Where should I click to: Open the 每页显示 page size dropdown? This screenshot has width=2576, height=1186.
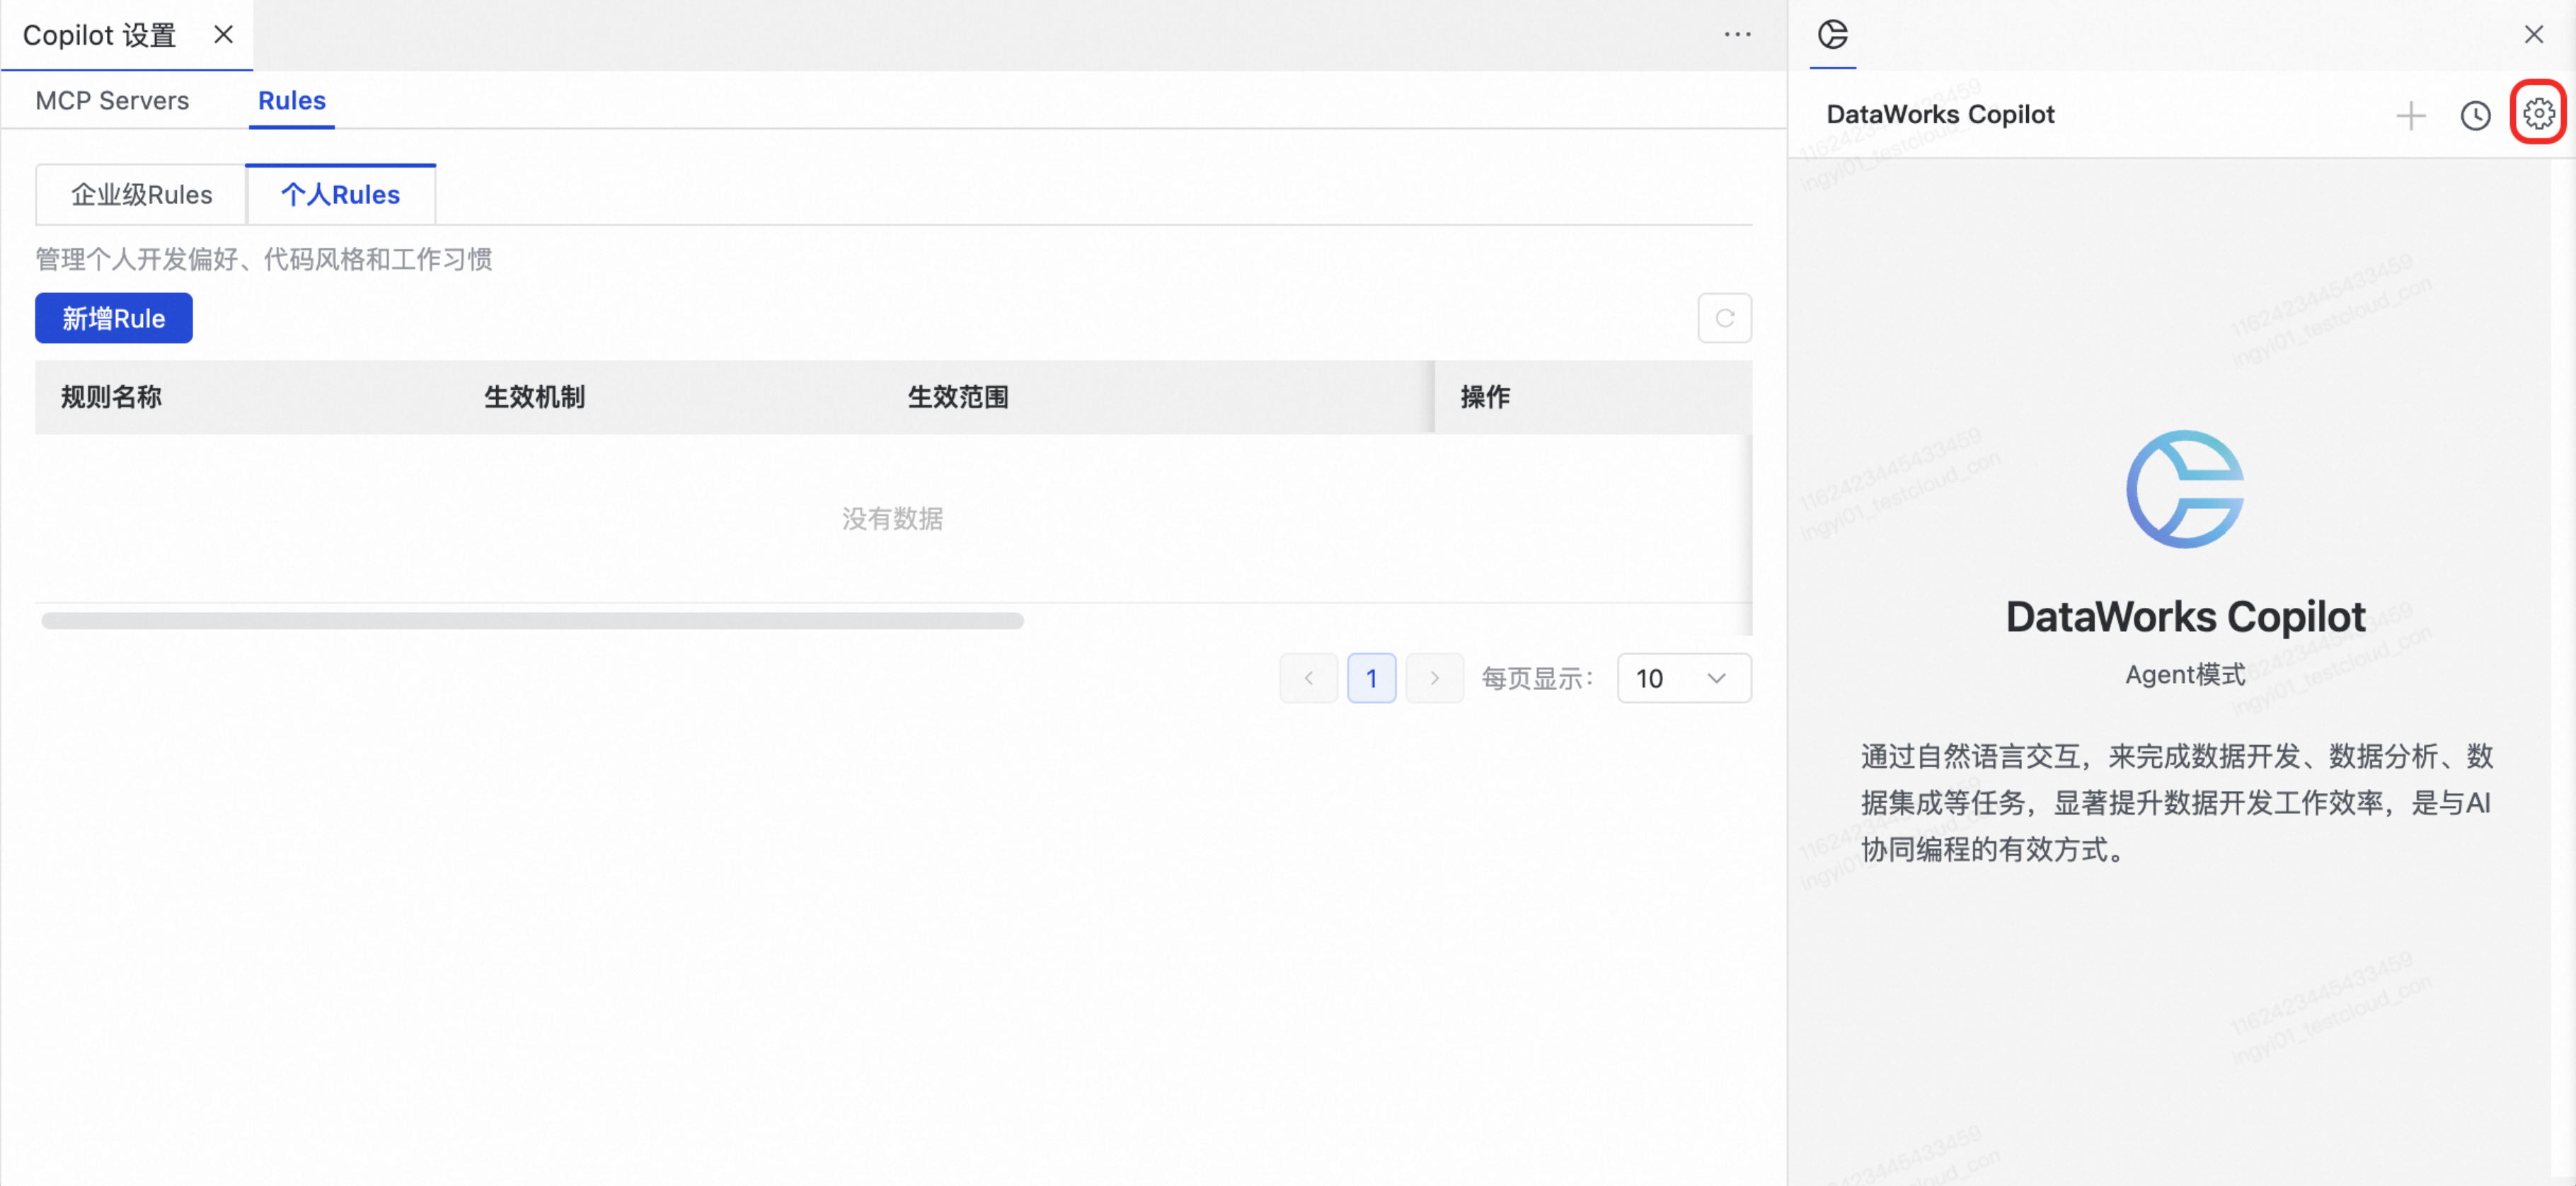click(x=1684, y=678)
